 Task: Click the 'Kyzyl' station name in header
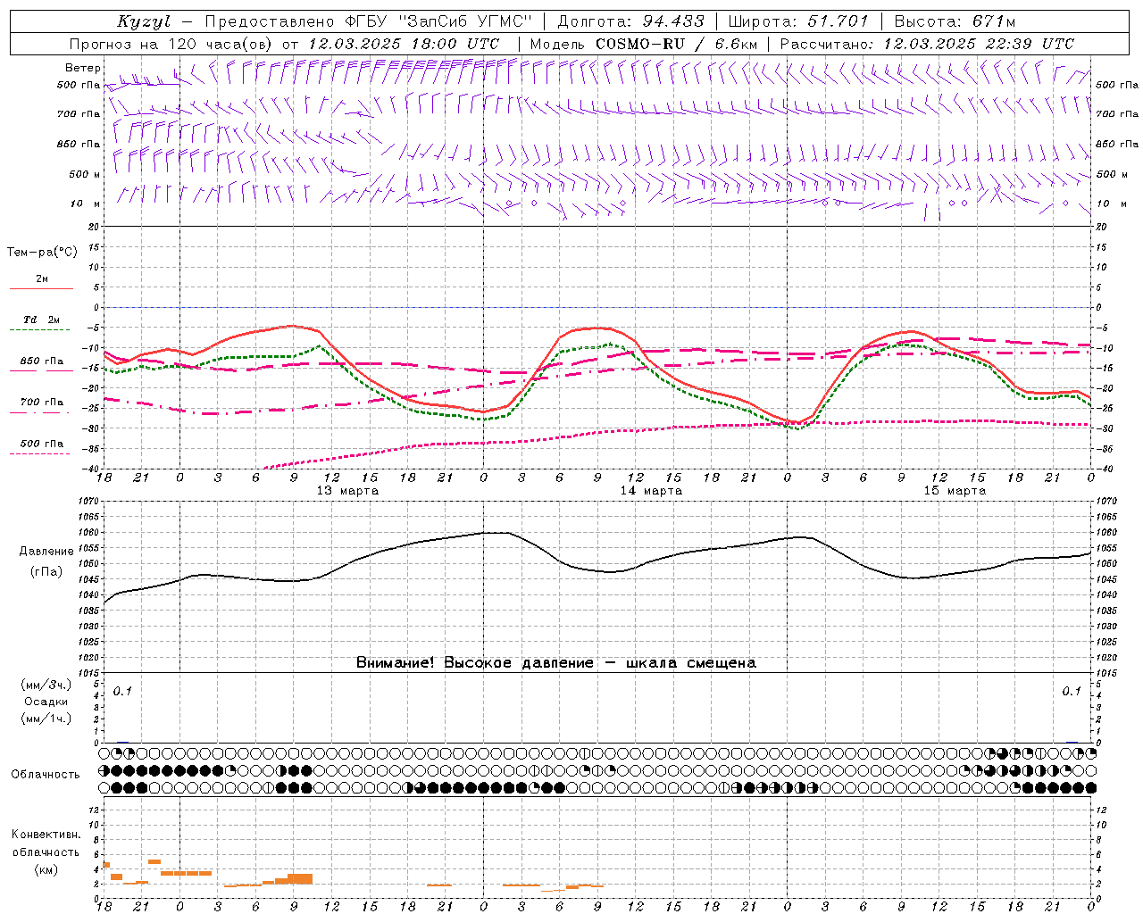pyautogui.click(x=144, y=21)
